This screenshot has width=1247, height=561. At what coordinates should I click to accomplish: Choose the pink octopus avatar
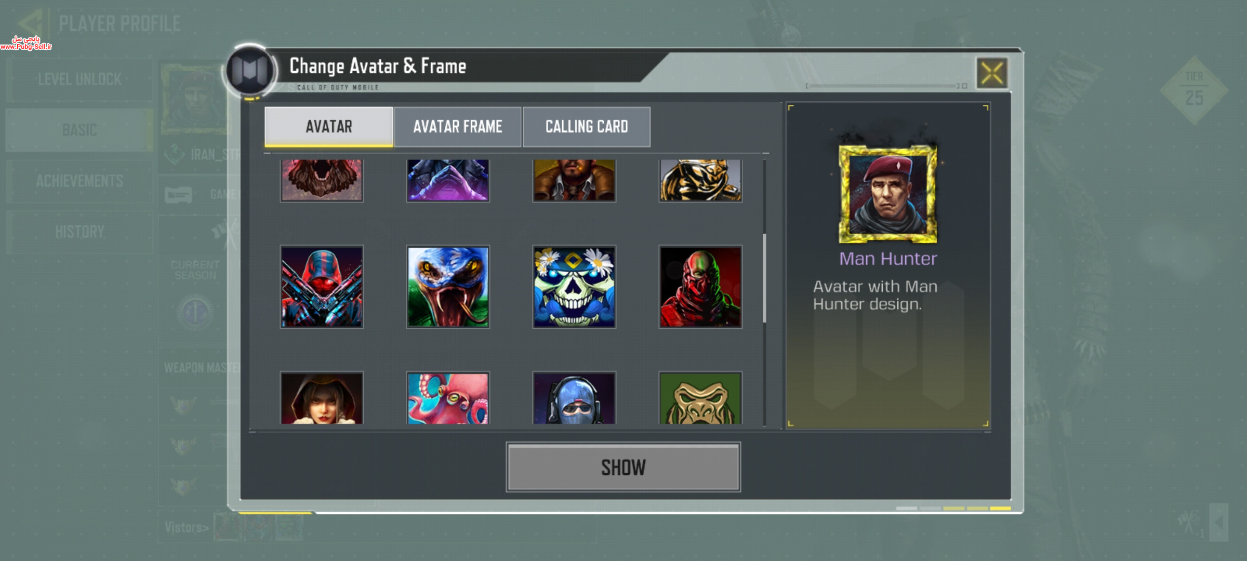448,398
